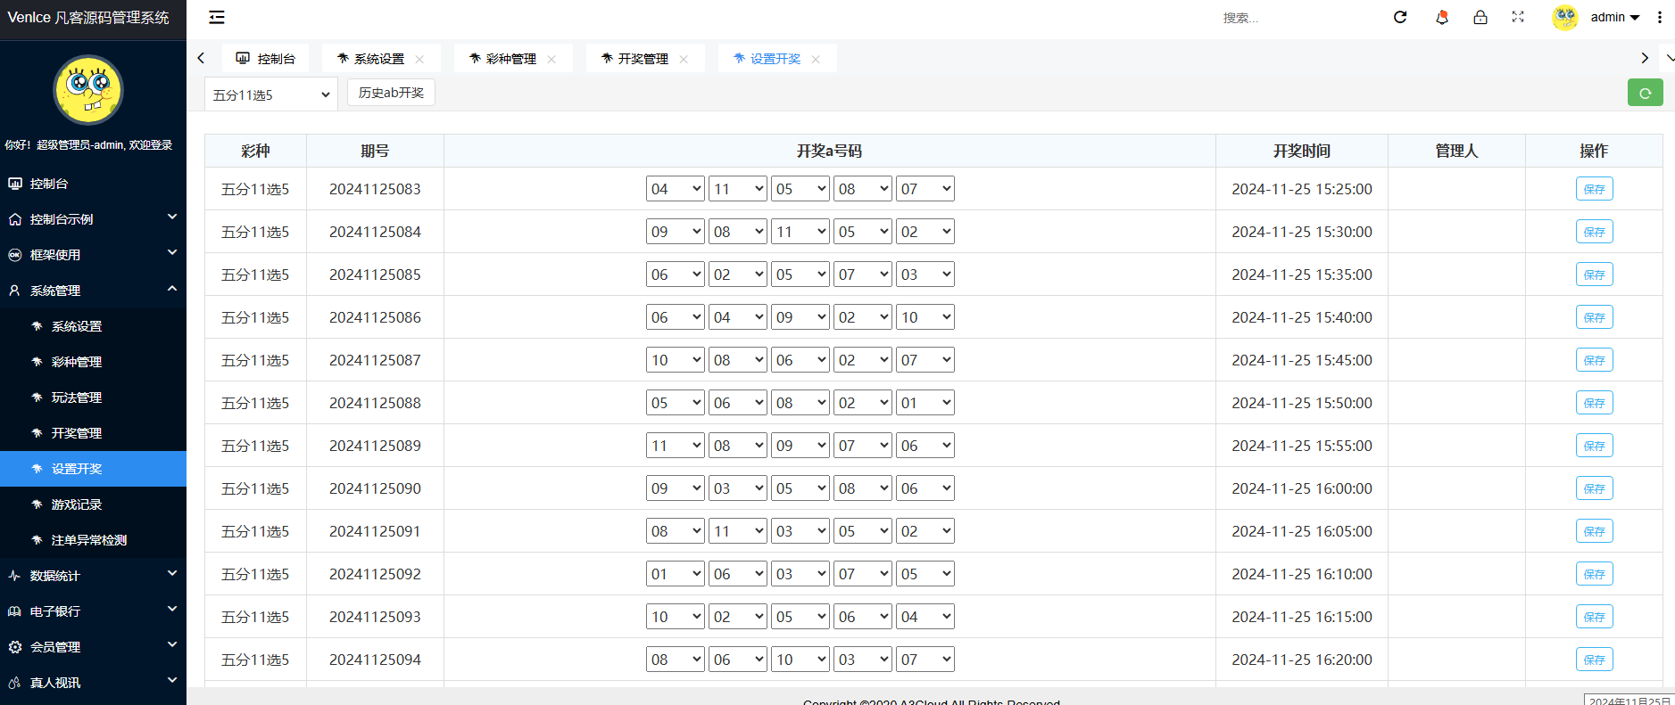
Task: Close the 彩种管理 tab
Action: [551, 59]
